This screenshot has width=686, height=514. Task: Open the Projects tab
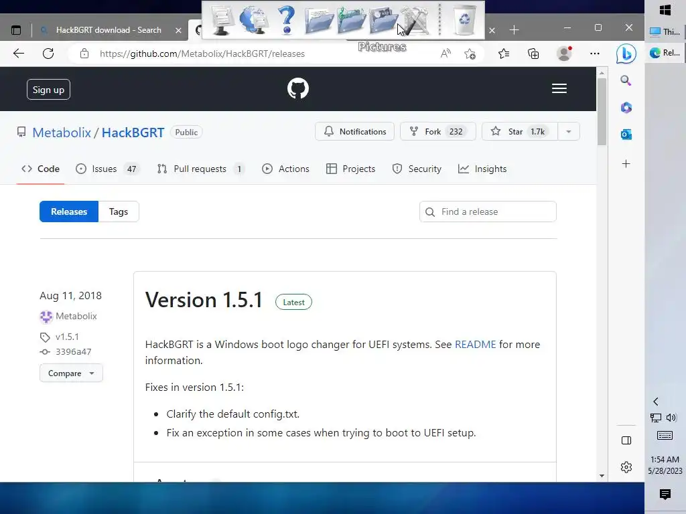[351, 169]
